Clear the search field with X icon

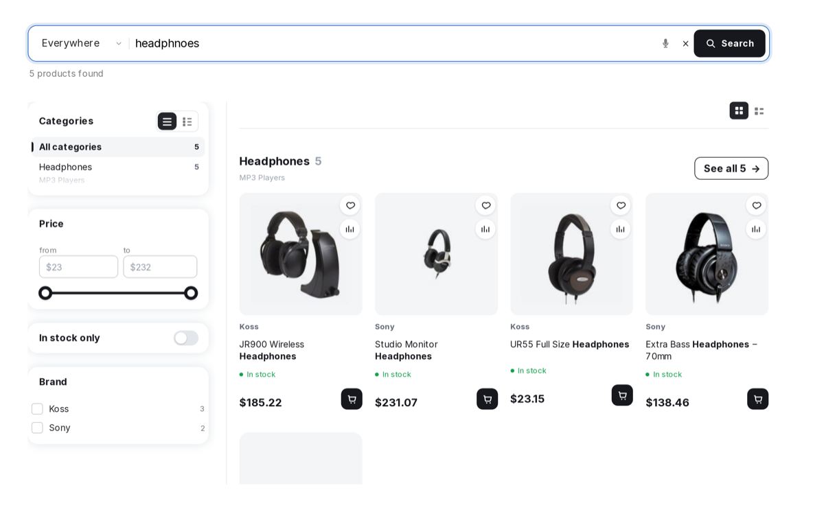[685, 43]
